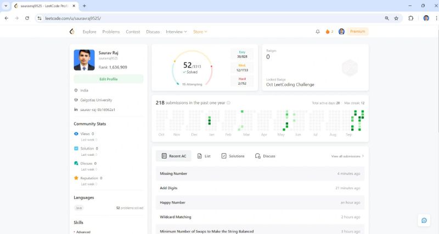Open the Add Digits submission
The height and width of the screenshot is (234, 439).
(260, 188)
